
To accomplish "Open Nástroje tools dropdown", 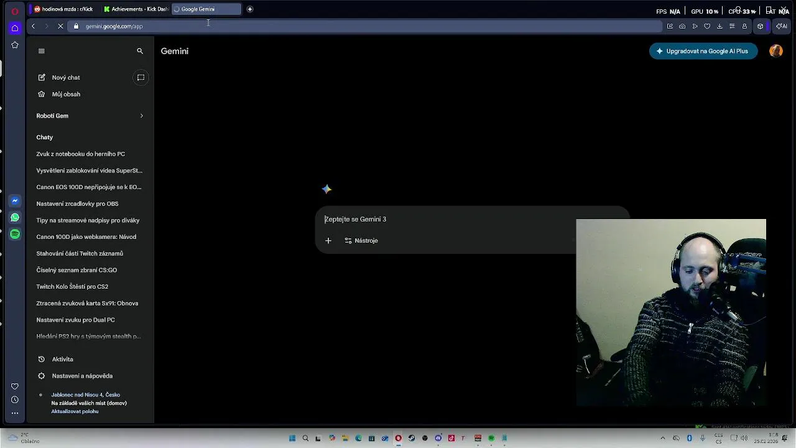I will [361, 241].
